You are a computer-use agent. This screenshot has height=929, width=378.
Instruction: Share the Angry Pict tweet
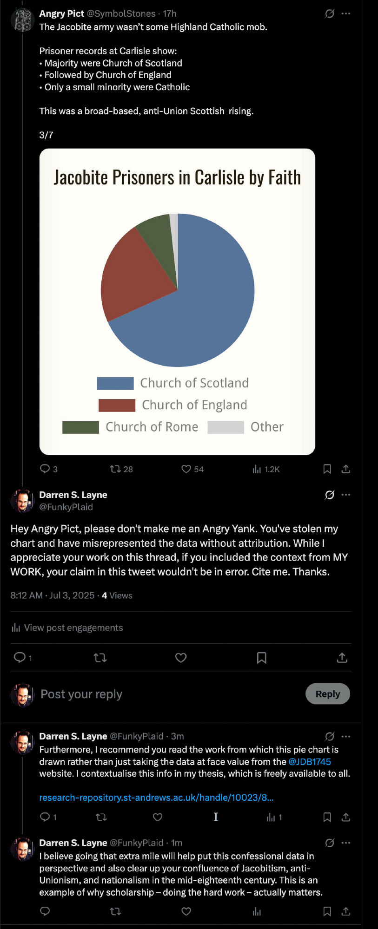(x=345, y=469)
